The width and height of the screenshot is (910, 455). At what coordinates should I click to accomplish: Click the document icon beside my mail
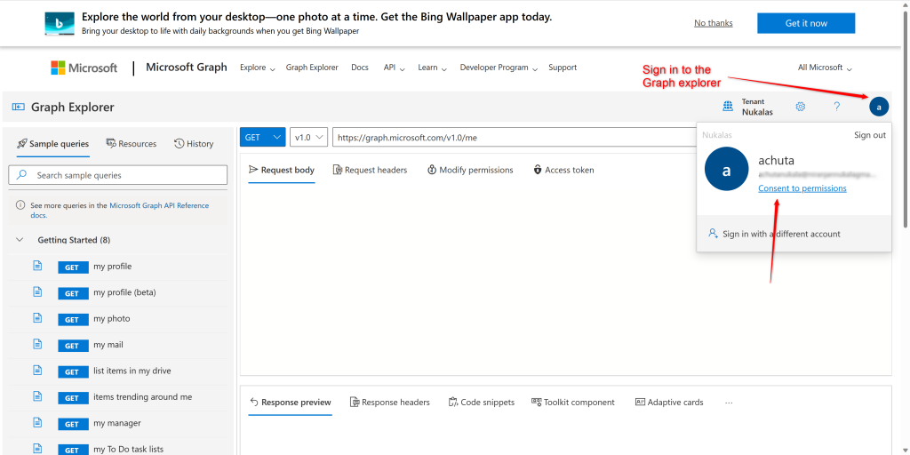[37, 344]
